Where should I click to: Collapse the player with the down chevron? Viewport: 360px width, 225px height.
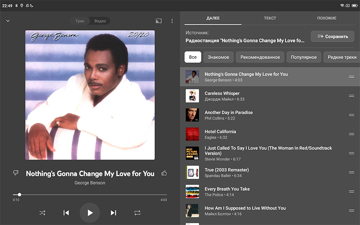(x=8, y=21)
